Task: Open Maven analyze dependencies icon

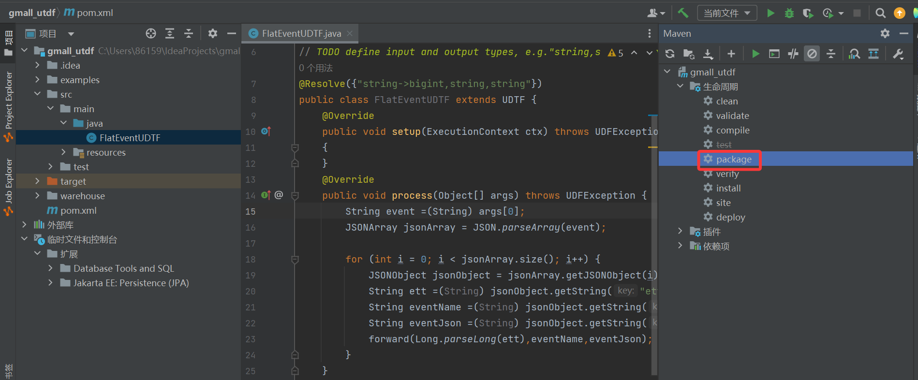Action: point(855,54)
